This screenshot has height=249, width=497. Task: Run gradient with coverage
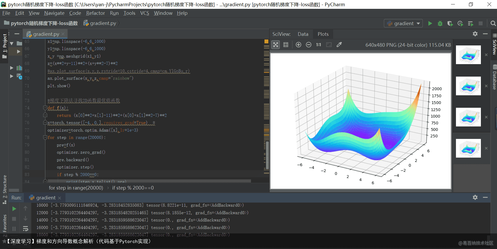click(450, 23)
